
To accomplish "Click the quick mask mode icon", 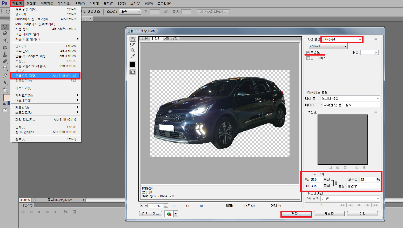I will 5,110.
